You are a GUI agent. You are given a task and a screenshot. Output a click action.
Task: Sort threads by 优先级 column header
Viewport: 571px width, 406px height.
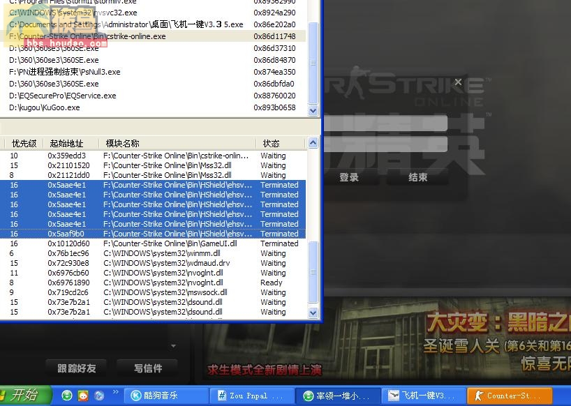point(24,143)
